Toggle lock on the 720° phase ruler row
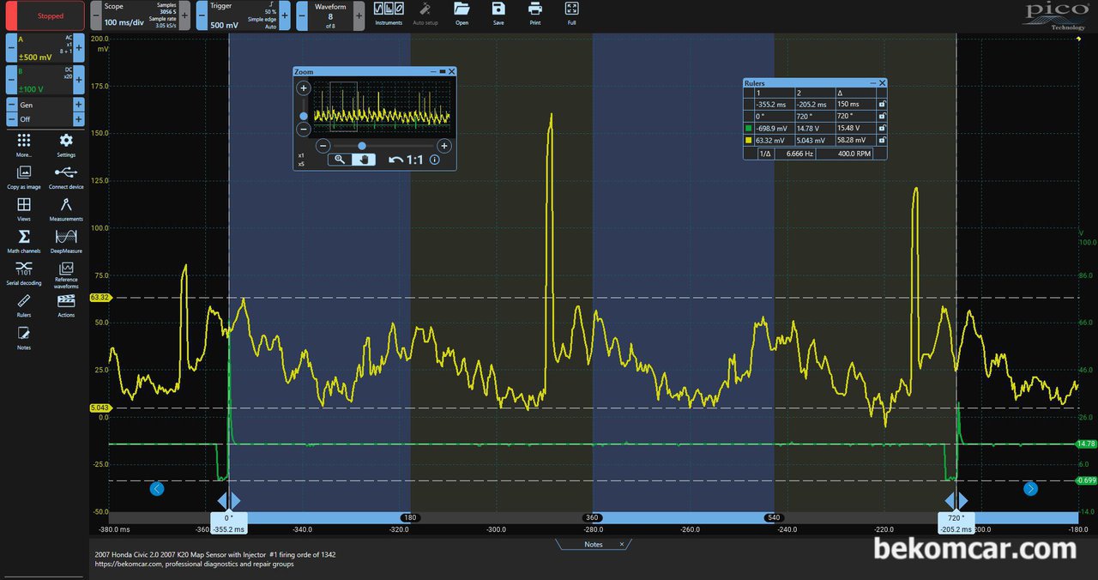 [x=882, y=116]
